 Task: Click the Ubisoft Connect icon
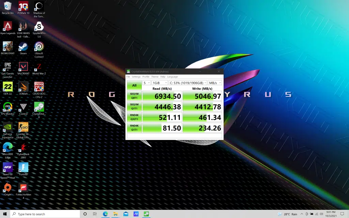pyautogui.click(x=39, y=50)
